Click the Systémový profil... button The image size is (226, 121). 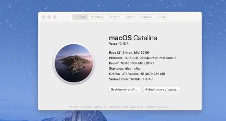[124, 89]
